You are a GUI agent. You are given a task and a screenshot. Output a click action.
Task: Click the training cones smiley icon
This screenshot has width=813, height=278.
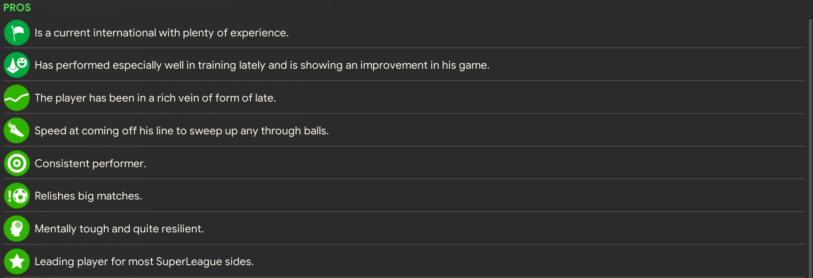pyautogui.click(x=17, y=65)
